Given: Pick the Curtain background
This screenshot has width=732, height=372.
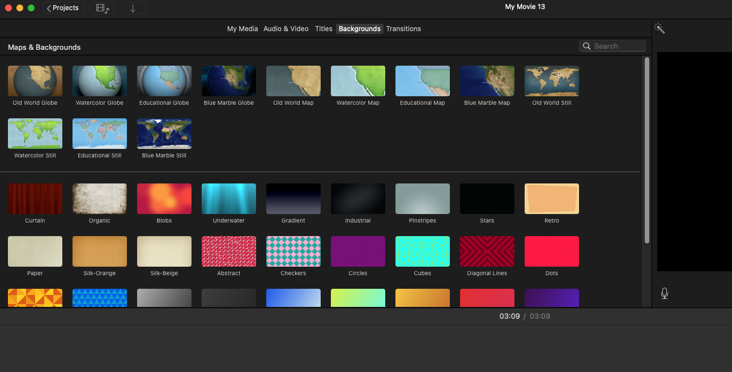Looking at the screenshot, I should [x=35, y=199].
